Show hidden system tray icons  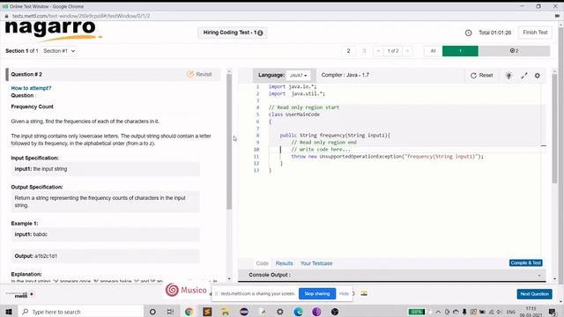click(438, 312)
